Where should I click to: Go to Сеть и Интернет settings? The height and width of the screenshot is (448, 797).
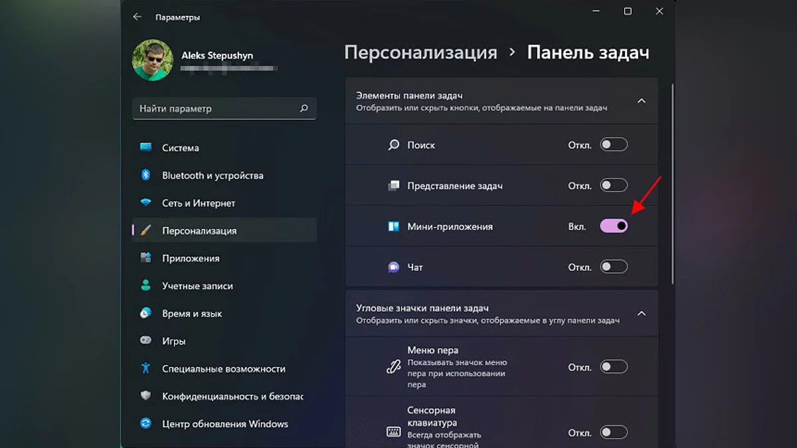(x=224, y=203)
